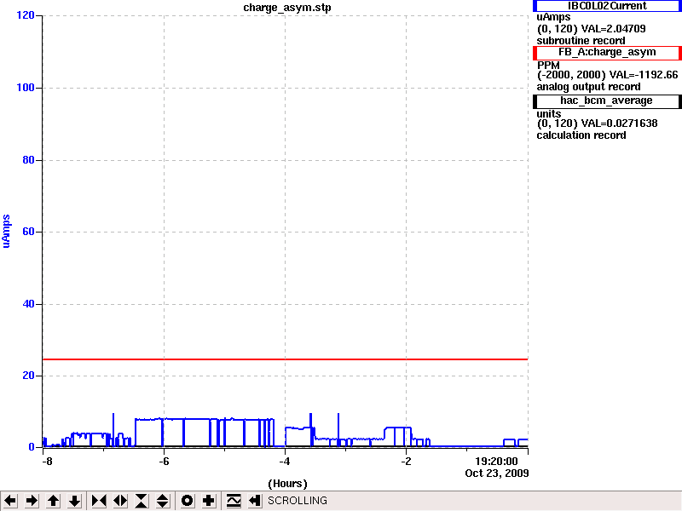
Task: Select the hac_bcm_average curve legend
Action: click(607, 101)
